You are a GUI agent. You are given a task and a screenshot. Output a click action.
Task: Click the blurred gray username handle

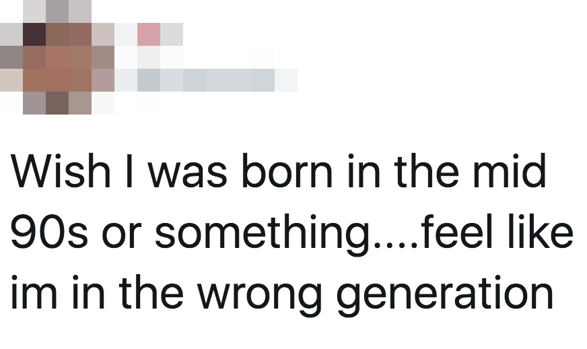point(206,80)
